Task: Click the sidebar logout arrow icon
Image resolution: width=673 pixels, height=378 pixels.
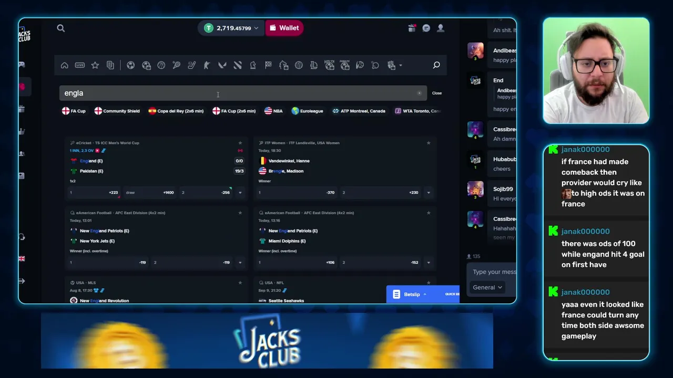Action: click(22, 281)
